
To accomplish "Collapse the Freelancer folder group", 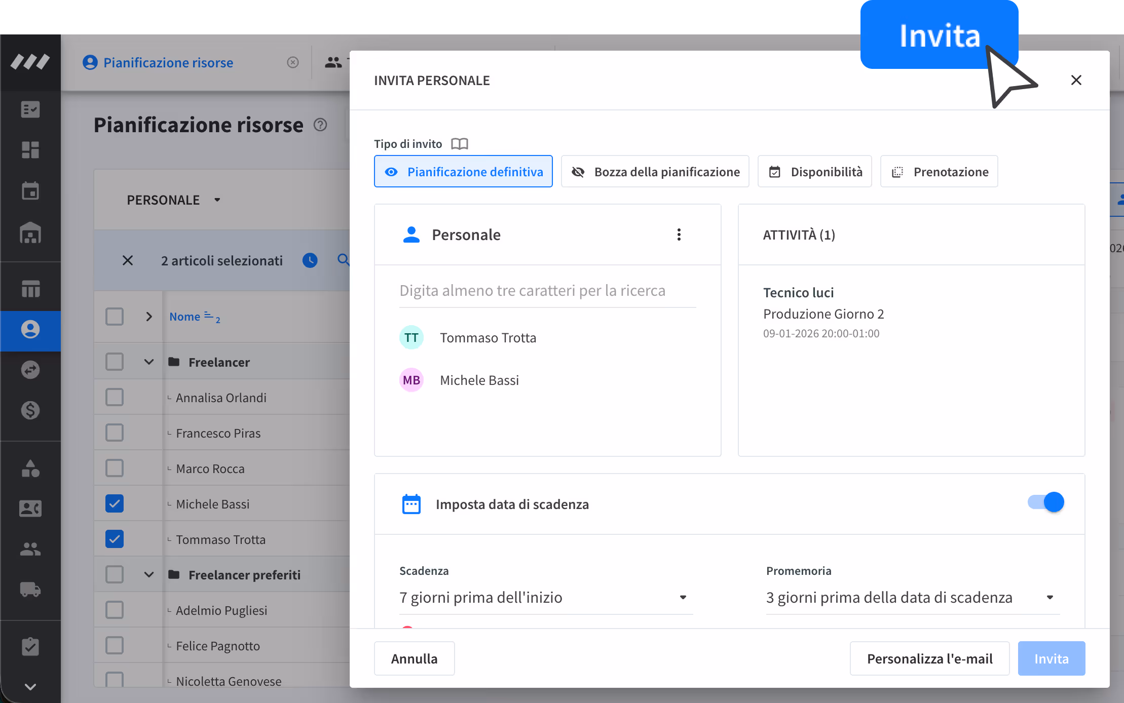I will coord(148,362).
